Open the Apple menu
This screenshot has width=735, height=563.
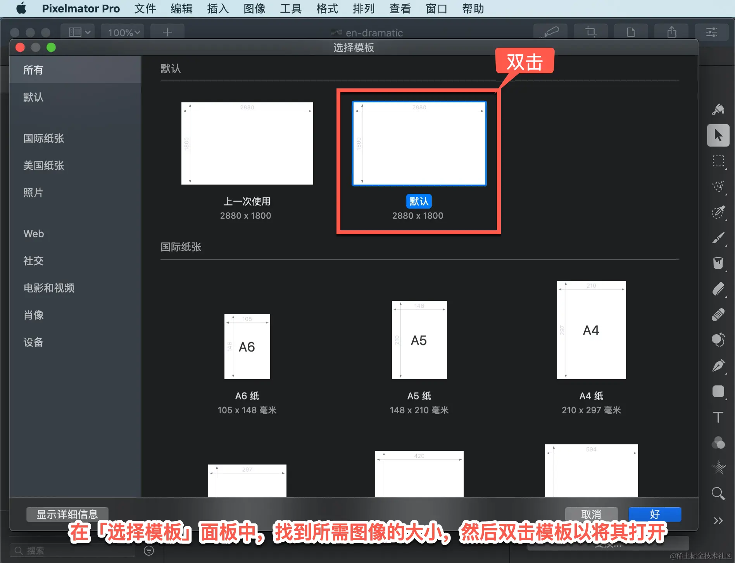tap(21, 8)
